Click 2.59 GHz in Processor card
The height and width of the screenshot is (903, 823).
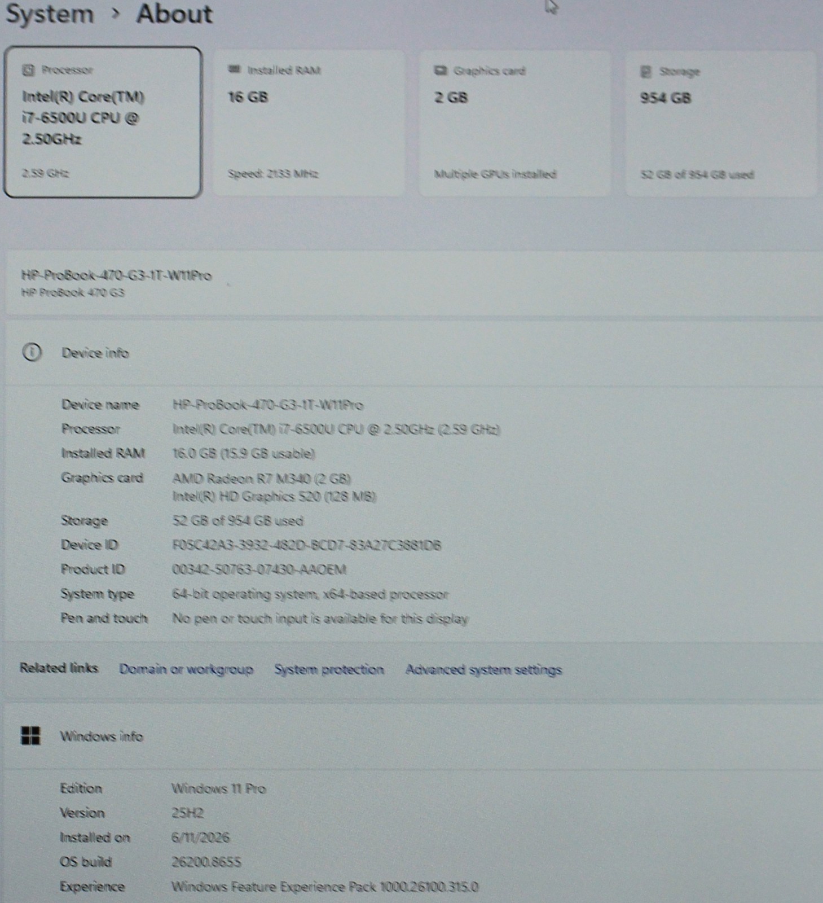(45, 173)
